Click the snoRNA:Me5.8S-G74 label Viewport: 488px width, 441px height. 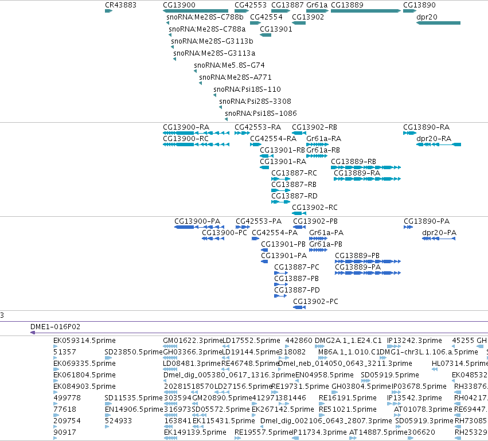[229, 65]
